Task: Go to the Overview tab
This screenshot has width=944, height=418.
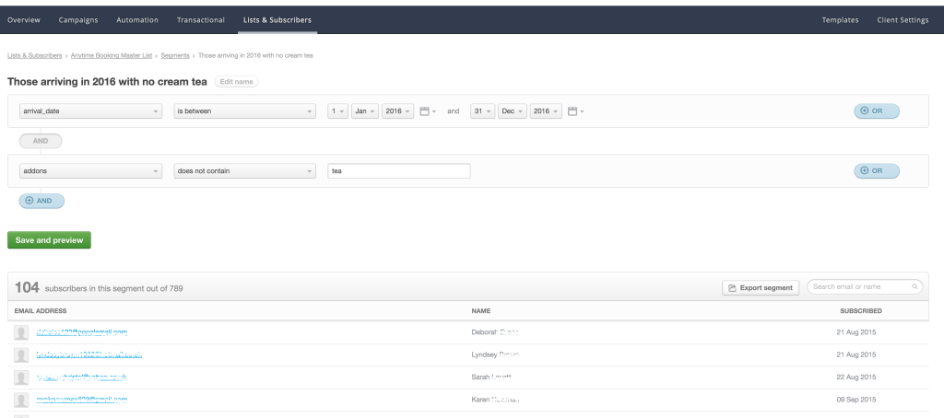Action: 24,20
